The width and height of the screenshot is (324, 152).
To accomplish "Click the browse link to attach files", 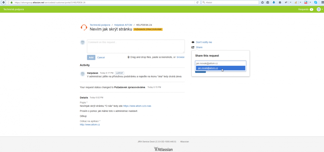I will click(181, 57).
